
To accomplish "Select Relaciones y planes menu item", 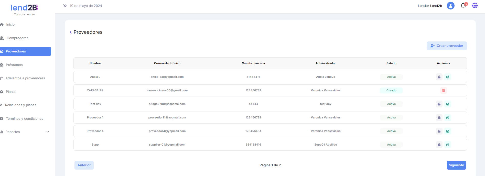I will click(x=20, y=105).
